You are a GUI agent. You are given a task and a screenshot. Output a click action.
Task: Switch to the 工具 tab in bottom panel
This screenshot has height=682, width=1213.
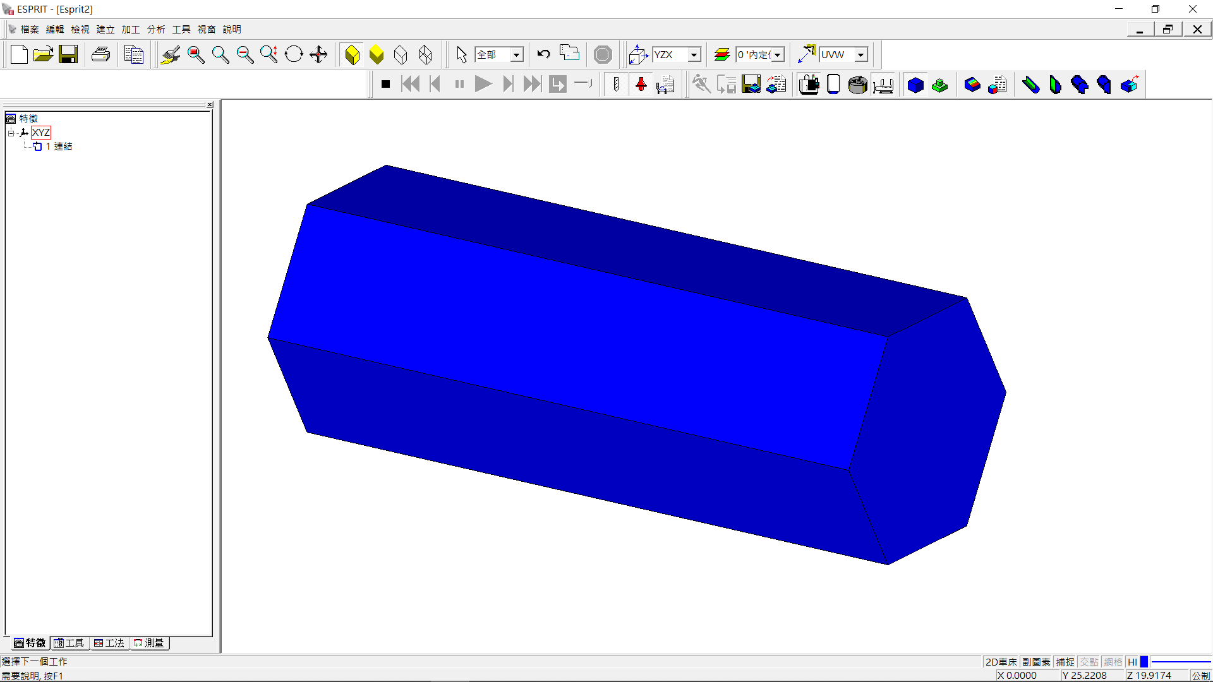coord(69,643)
